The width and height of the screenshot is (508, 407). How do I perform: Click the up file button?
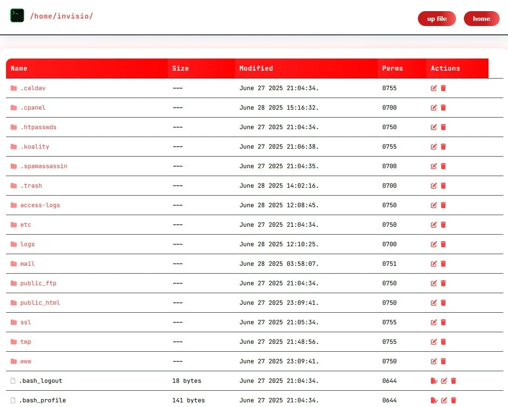click(436, 19)
